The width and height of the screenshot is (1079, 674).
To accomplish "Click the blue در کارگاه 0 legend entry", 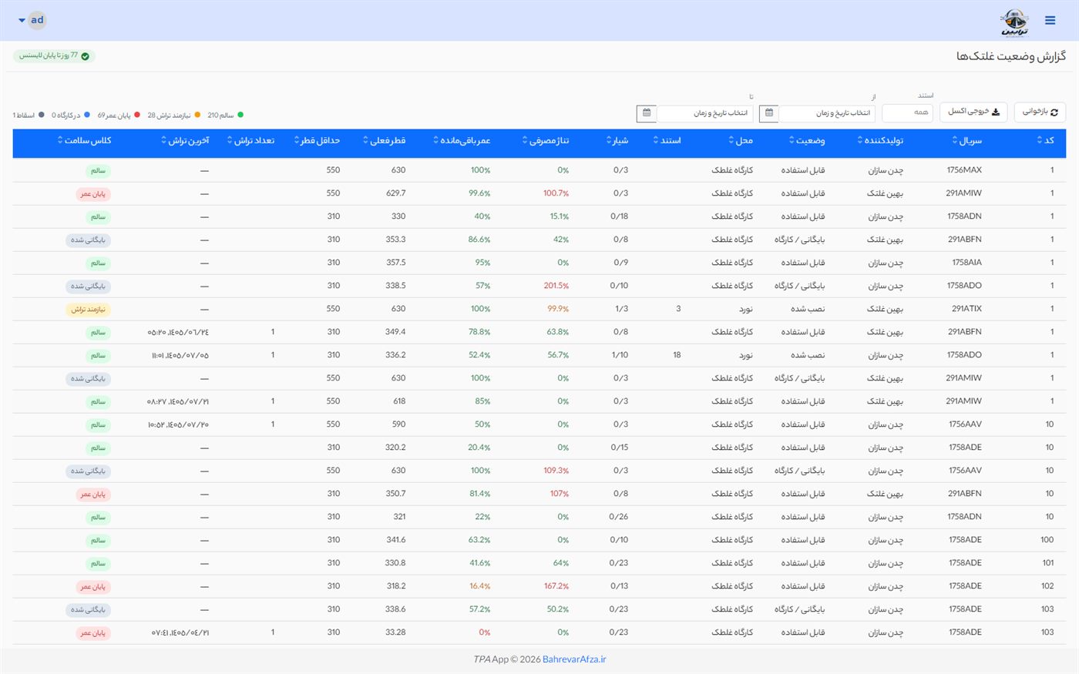I will pos(70,116).
